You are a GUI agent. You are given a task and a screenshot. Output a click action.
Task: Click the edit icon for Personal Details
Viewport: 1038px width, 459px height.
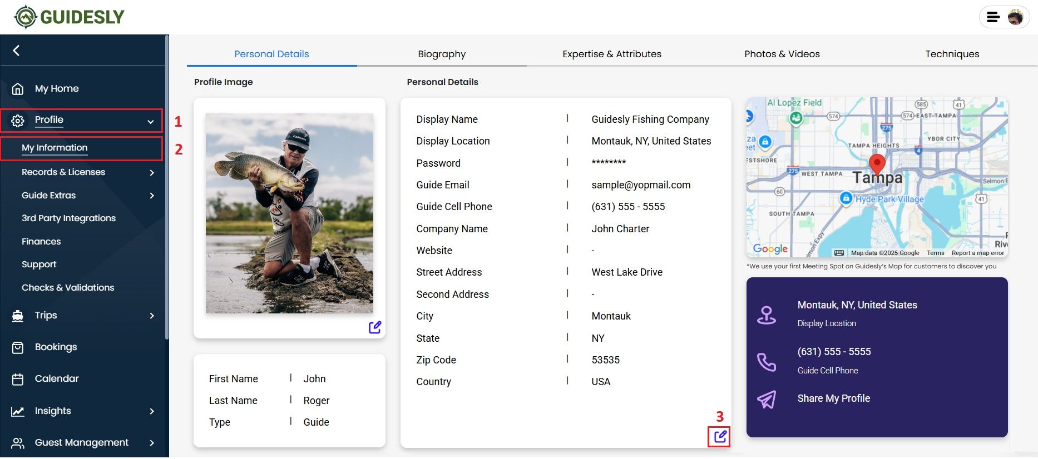(x=720, y=436)
